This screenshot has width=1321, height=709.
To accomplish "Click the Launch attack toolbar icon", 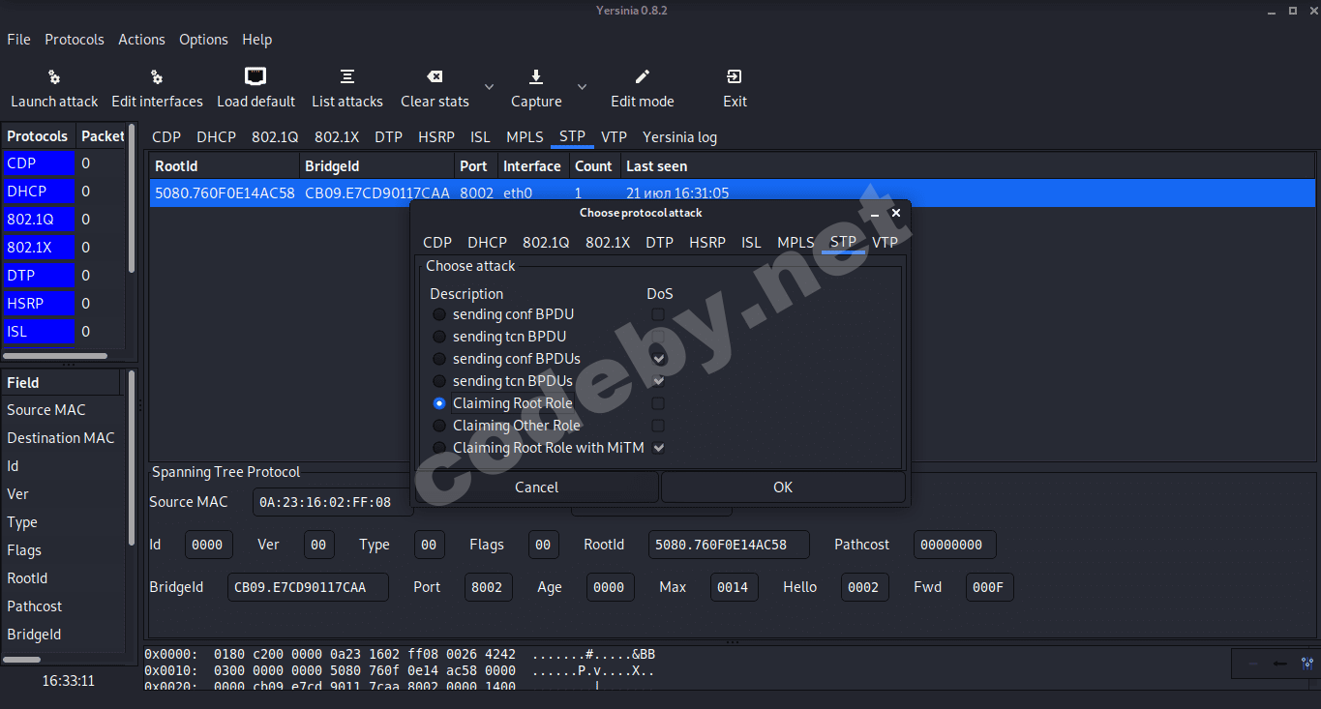I will [x=54, y=77].
